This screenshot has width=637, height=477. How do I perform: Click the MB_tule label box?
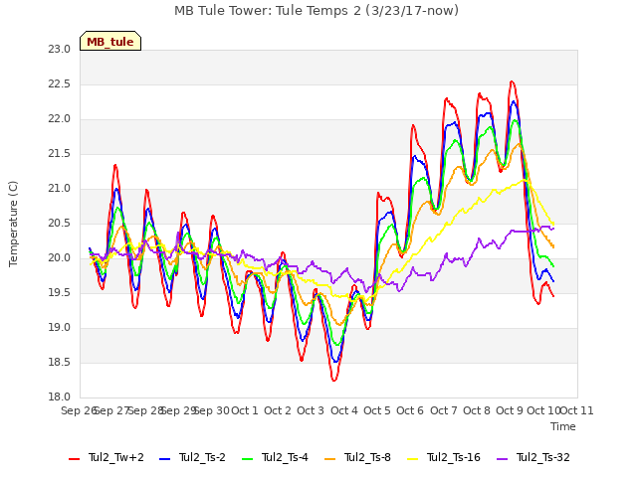pyautogui.click(x=110, y=41)
